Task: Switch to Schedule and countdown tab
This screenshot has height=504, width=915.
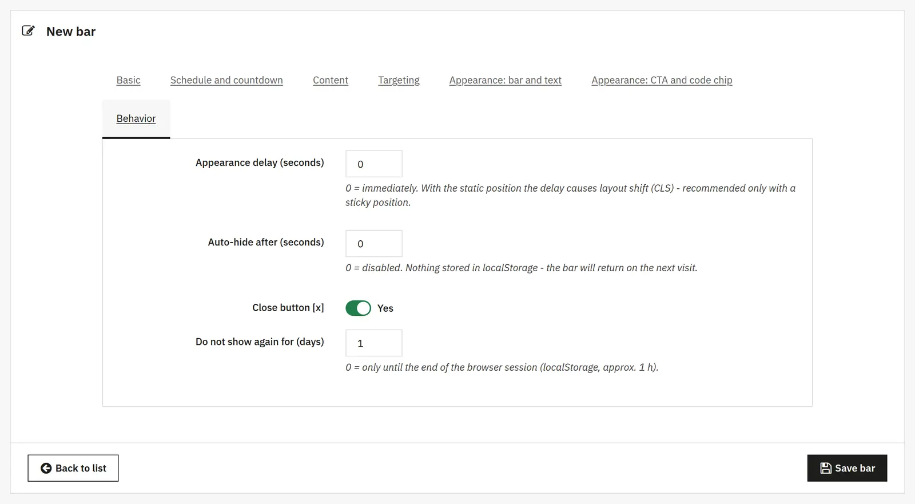Action: coord(226,80)
